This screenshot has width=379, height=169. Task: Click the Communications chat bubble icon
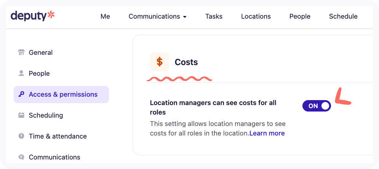[21, 157]
